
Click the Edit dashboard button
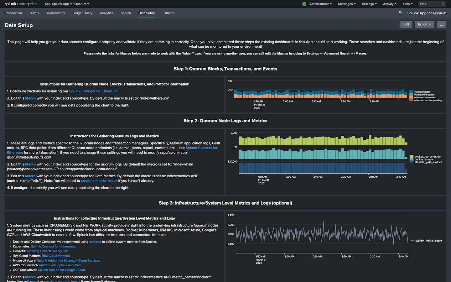point(406,24)
